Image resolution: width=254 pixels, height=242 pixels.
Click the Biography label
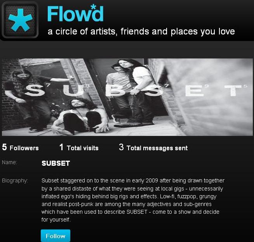15,180
